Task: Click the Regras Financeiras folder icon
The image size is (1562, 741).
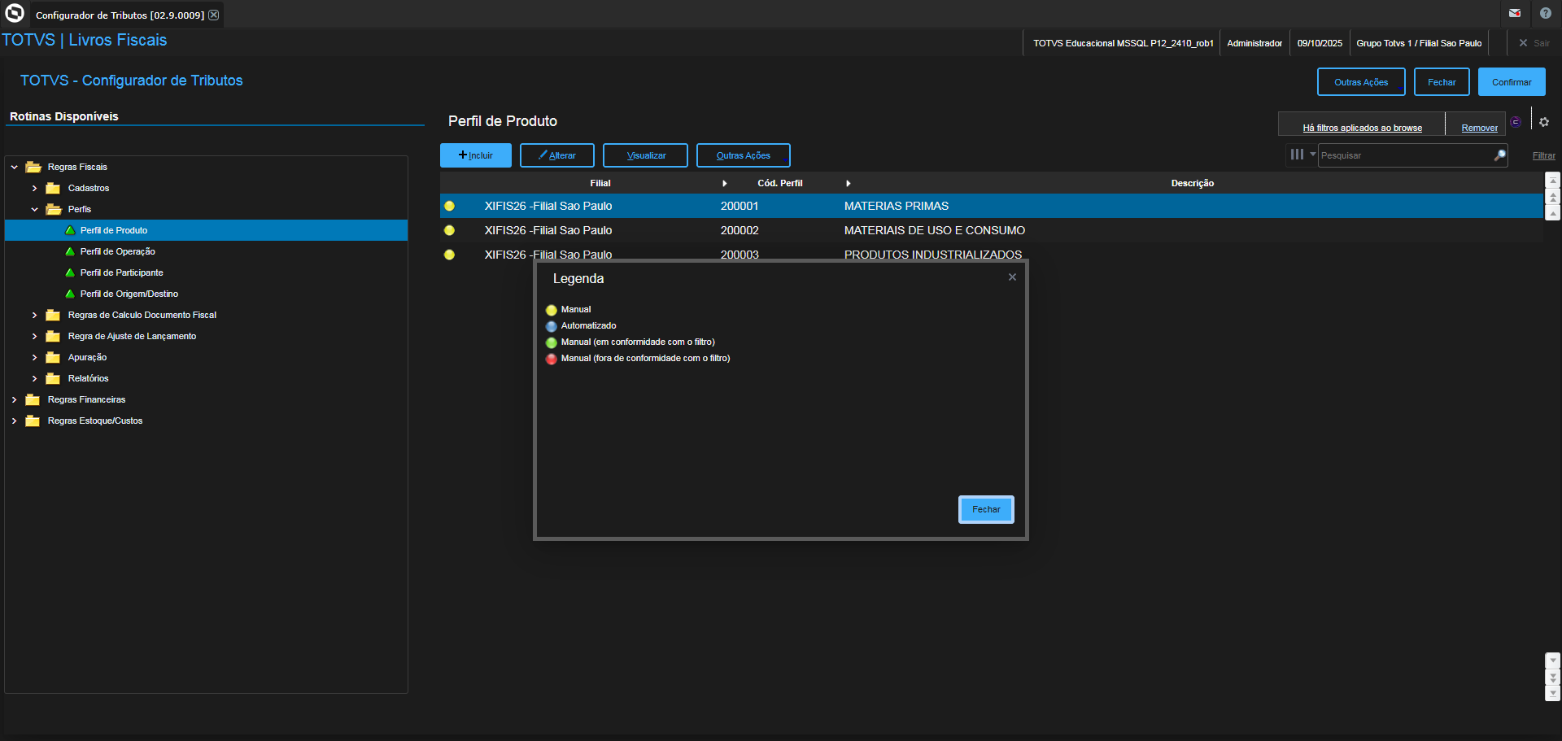Action: 33,399
